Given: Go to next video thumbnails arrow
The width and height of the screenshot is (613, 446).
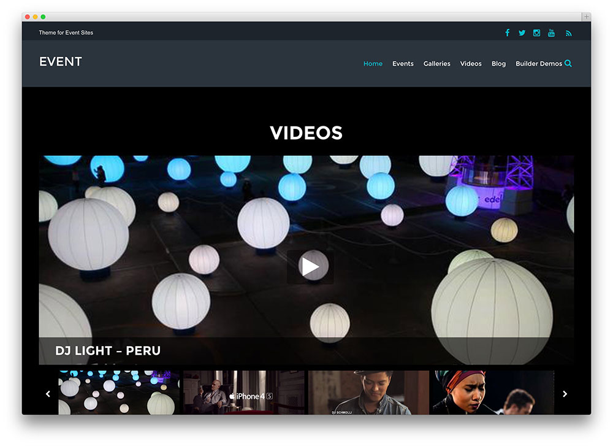Looking at the screenshot, I should pyautogui.click(x=565, y=394).
